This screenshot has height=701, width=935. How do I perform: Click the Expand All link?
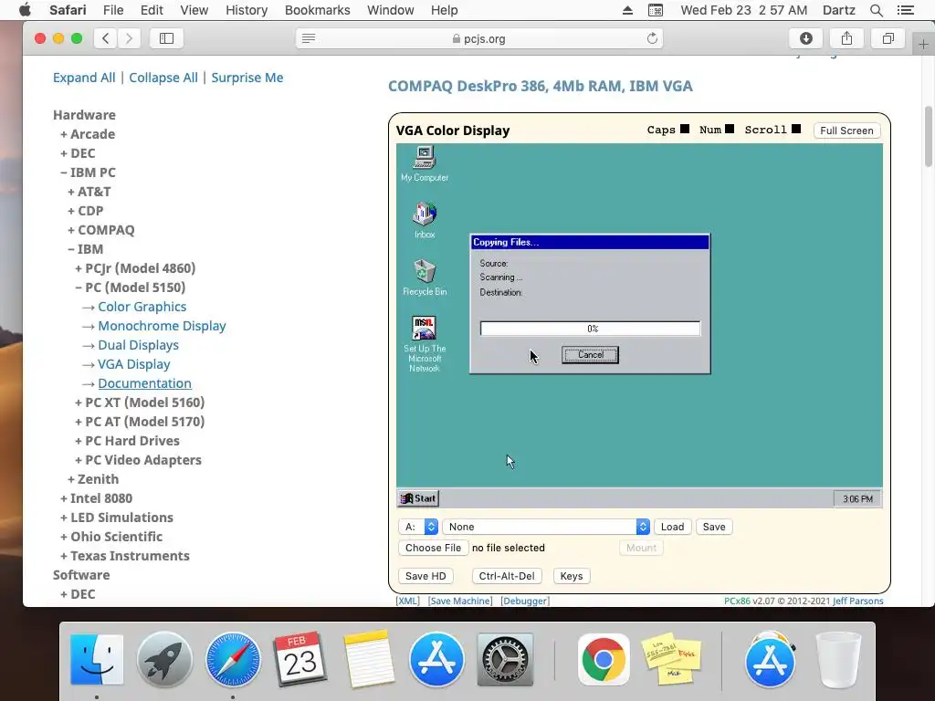click(84, 78)
